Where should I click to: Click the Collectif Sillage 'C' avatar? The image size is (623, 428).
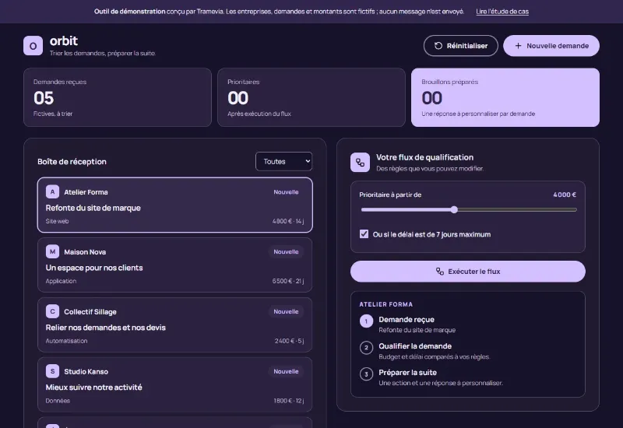52,312
